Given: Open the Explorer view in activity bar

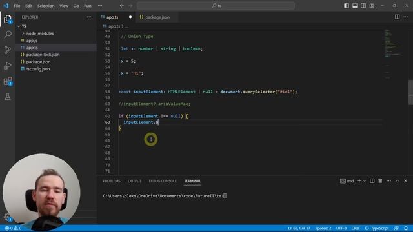Looking at the screenshot, I should (x=8, y=19).
